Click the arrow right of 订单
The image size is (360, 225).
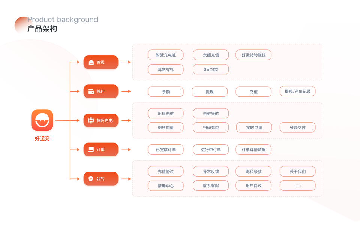[x=126, y=150]
